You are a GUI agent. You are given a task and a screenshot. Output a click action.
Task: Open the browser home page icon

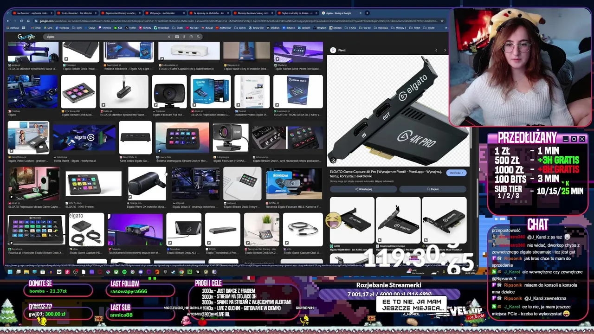point(28,21)
